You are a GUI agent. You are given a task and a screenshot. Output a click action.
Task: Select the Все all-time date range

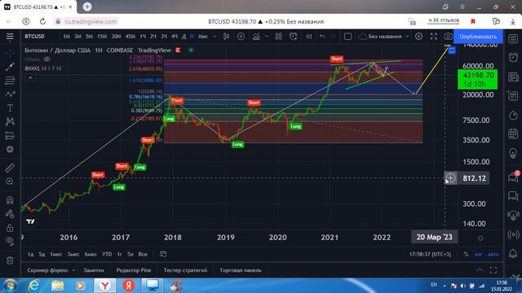[x=143, y=255]
